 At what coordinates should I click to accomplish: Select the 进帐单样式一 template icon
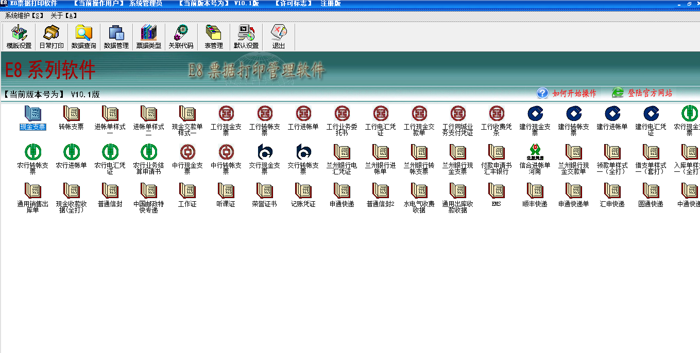click(x=110, y=120)
